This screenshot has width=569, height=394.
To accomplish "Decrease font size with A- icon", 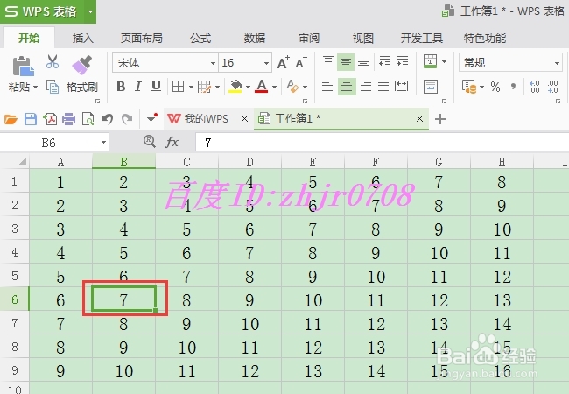I will (x=301, y=62).
